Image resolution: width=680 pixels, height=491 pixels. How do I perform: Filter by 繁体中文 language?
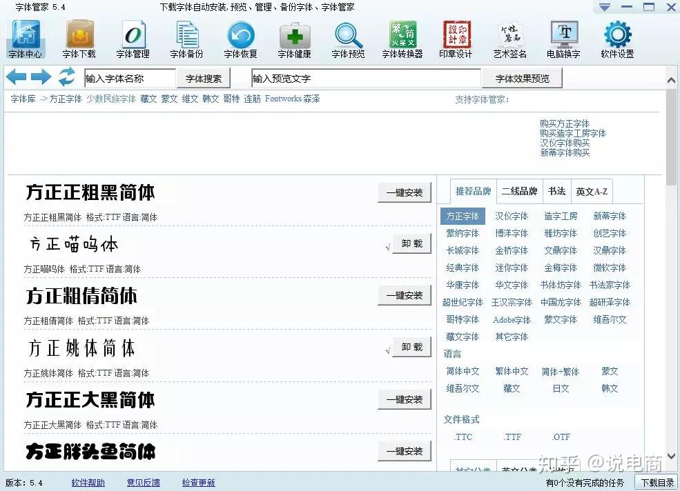pyautogui.click(x=512, y=371)
